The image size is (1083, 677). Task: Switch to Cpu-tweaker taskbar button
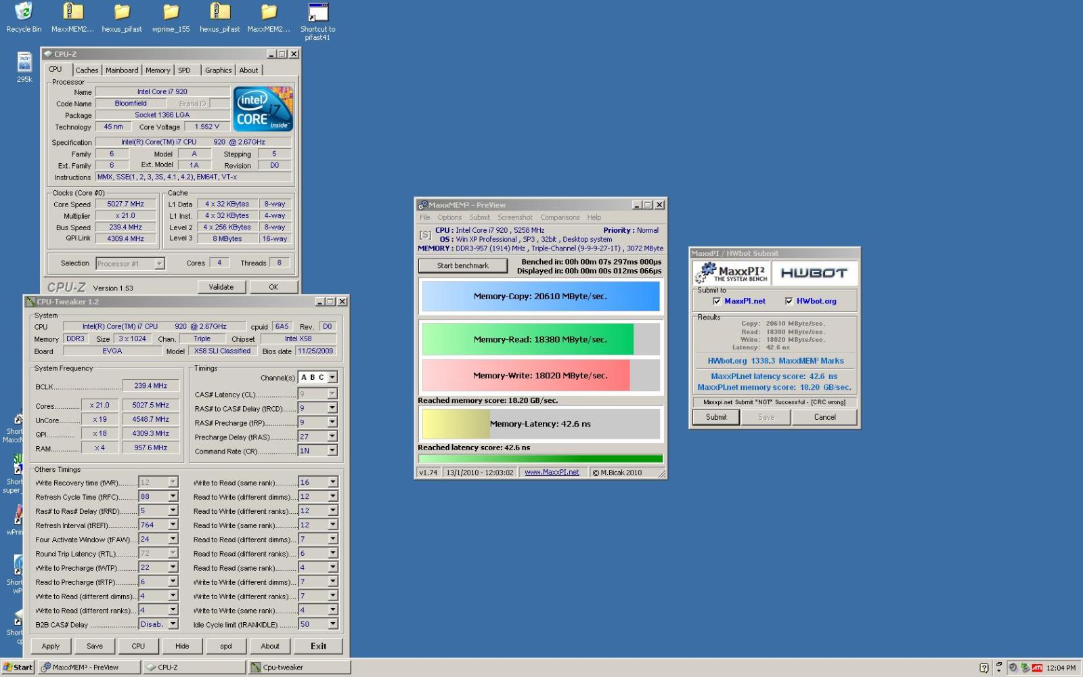pyautogui.click(x=299, y=668)
